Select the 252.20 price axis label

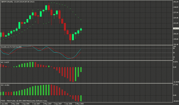pyautogui.click(x=176, y=2)
